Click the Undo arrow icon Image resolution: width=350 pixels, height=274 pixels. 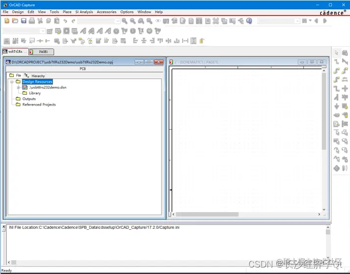click(65, 21)
